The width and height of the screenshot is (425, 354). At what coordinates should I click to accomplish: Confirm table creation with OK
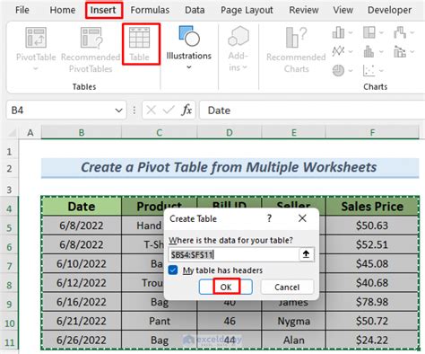[x=226, y=287]
